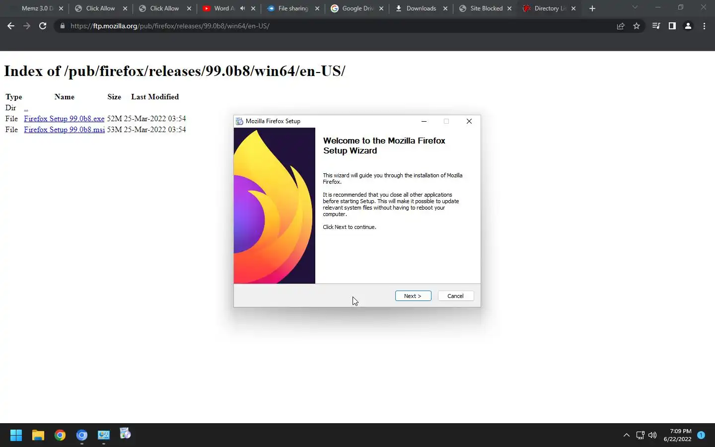Click the 'Last Modified' column header
Screen dimensions: 715x447
(155, 97)
